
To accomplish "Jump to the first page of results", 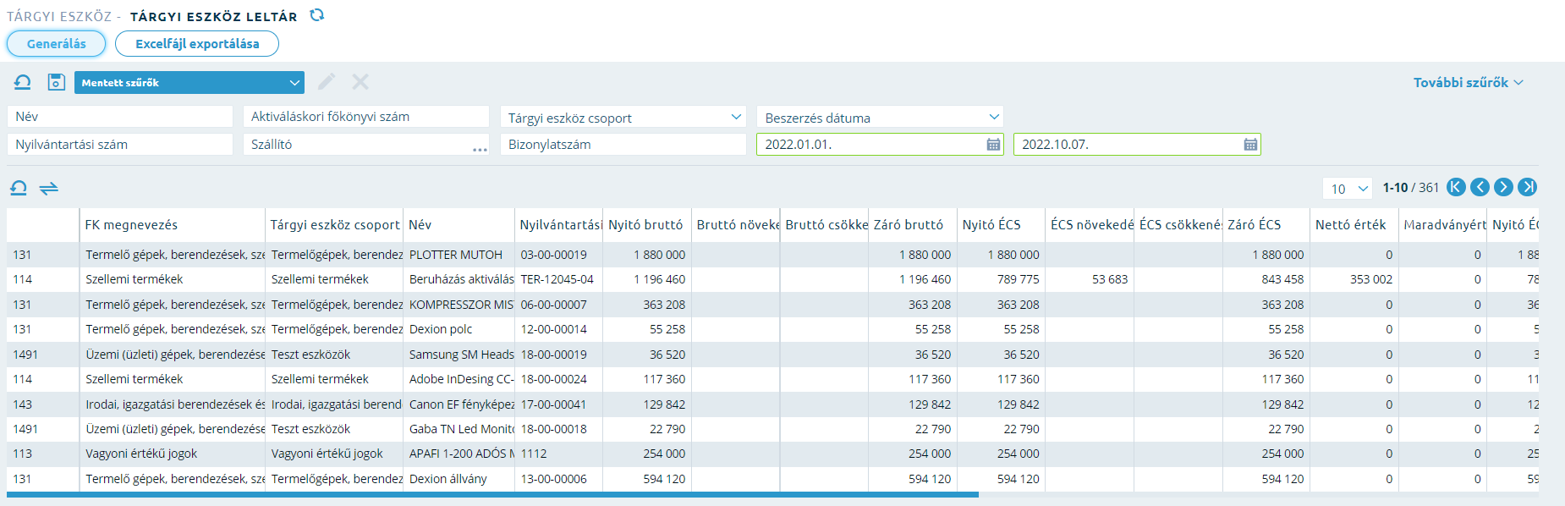I will 1456,187.
